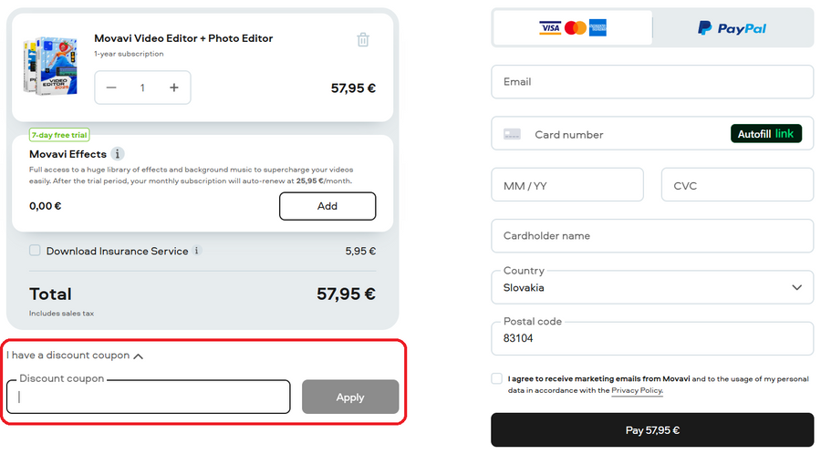Select credit card payment tab

click(573, 28)
